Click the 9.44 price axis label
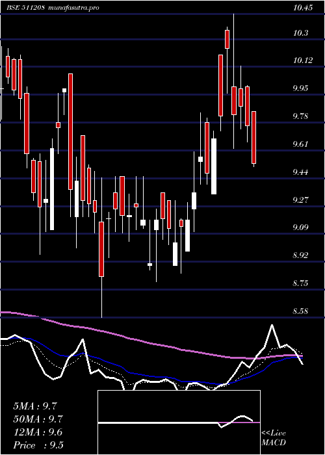This screenshot has width=325, height=455. (301, 172)
